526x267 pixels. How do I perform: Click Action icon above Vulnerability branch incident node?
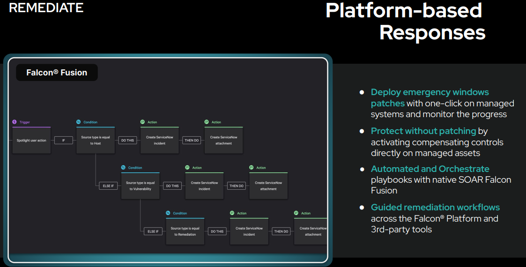click(x=187, y=167)
